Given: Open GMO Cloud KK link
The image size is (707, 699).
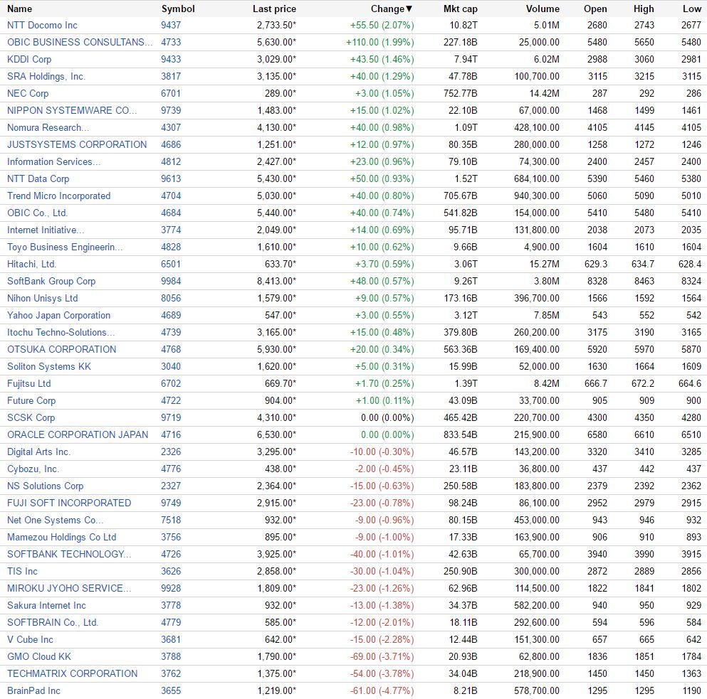Looking at the screenshot, I should [x=39, y=657].
